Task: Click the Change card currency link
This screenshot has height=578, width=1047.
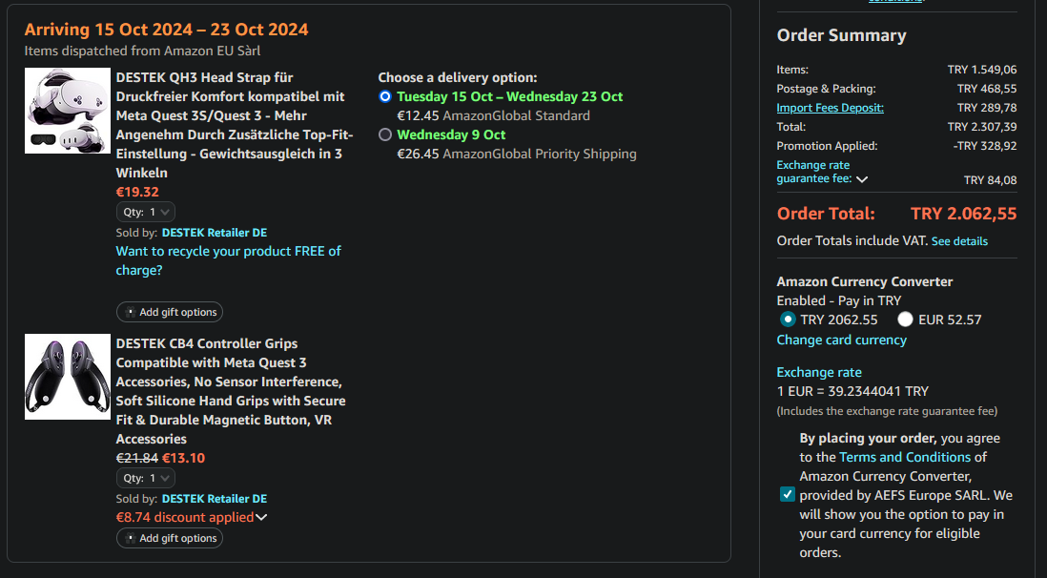Action: tap(841, 340)
